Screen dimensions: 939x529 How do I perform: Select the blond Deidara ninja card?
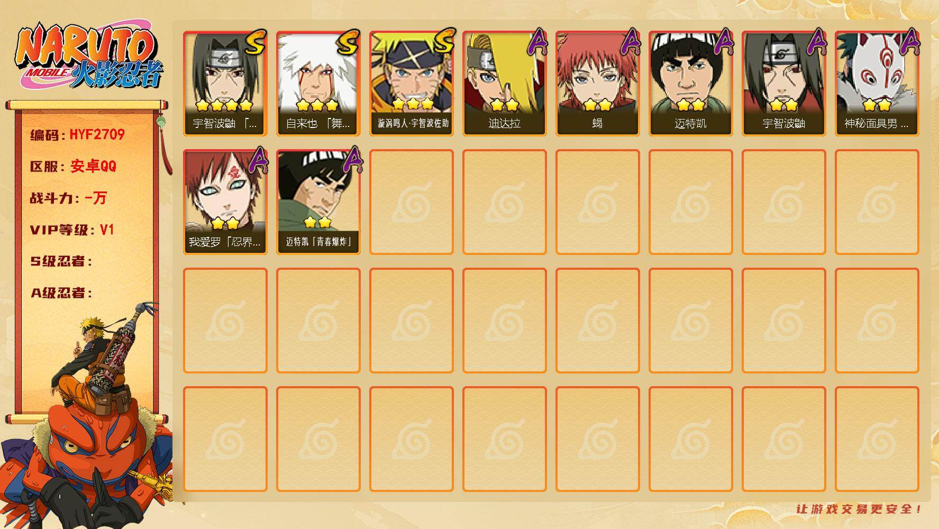pos(504,84)
